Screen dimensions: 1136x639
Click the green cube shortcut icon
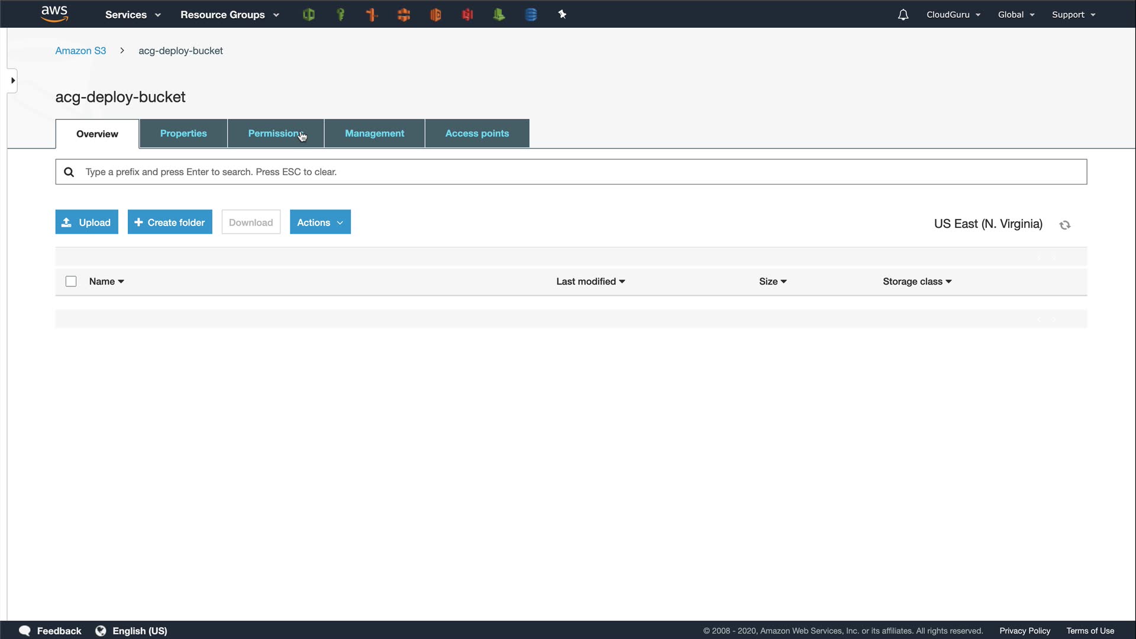tap(308, 15)
